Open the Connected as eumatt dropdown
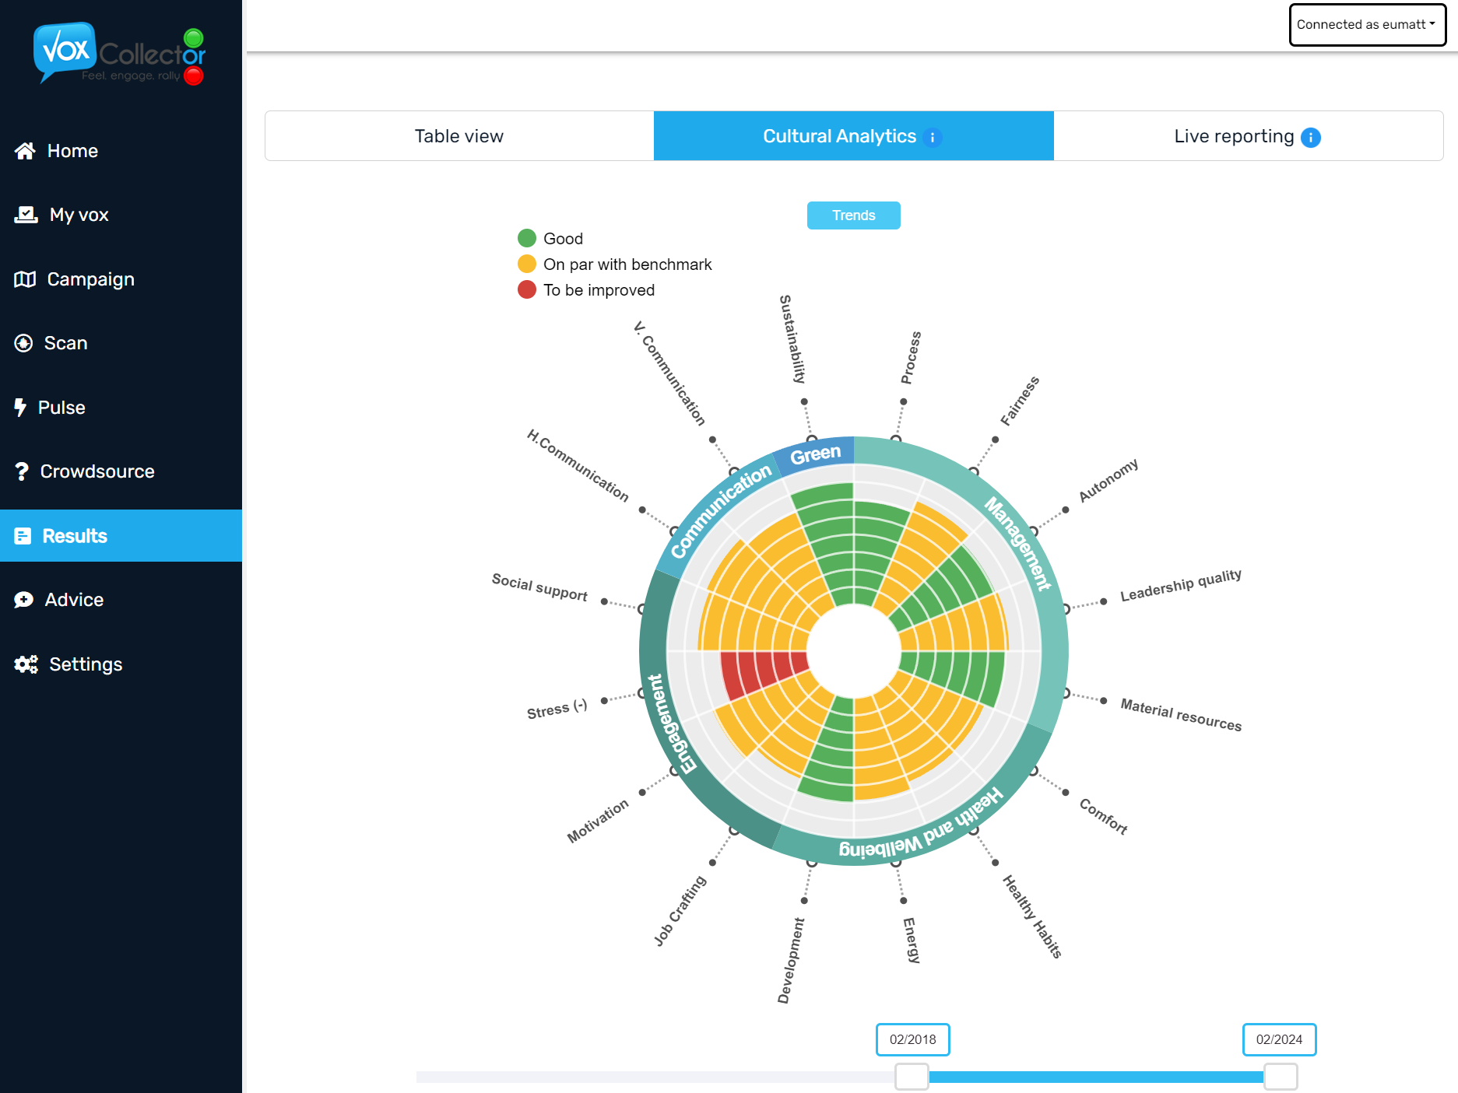Viewport: 1458px width, 1093px height. point(1367,25)
